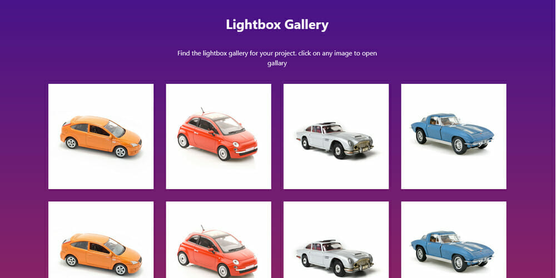Open the first-row silver Aston Martin image
The width and height of the screenshot is (556, 278).
(x=336, y=137)
